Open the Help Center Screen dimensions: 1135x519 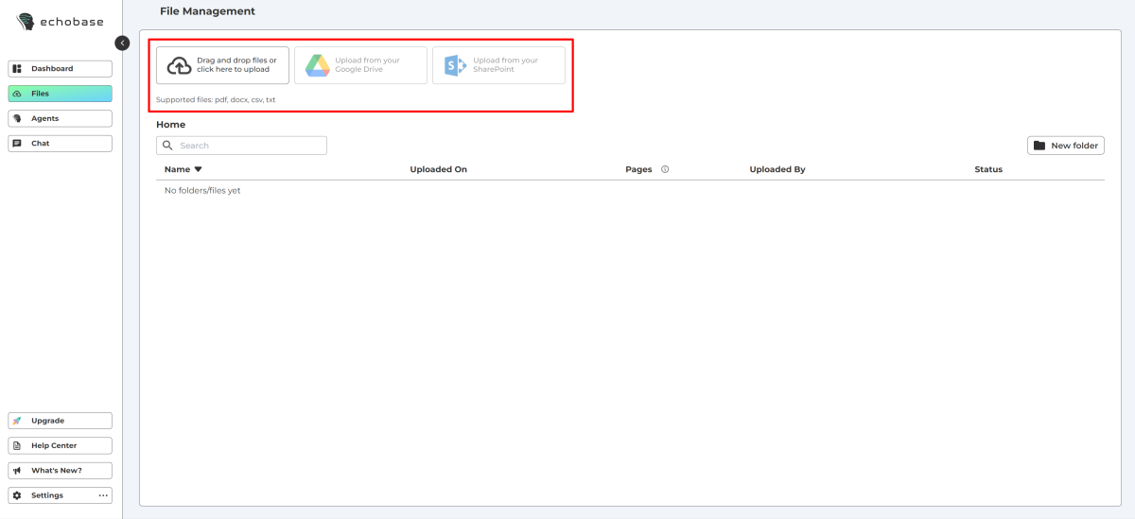[x=61, y=445]
